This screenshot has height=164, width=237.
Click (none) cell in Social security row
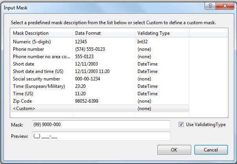click(x=144, y=79)
